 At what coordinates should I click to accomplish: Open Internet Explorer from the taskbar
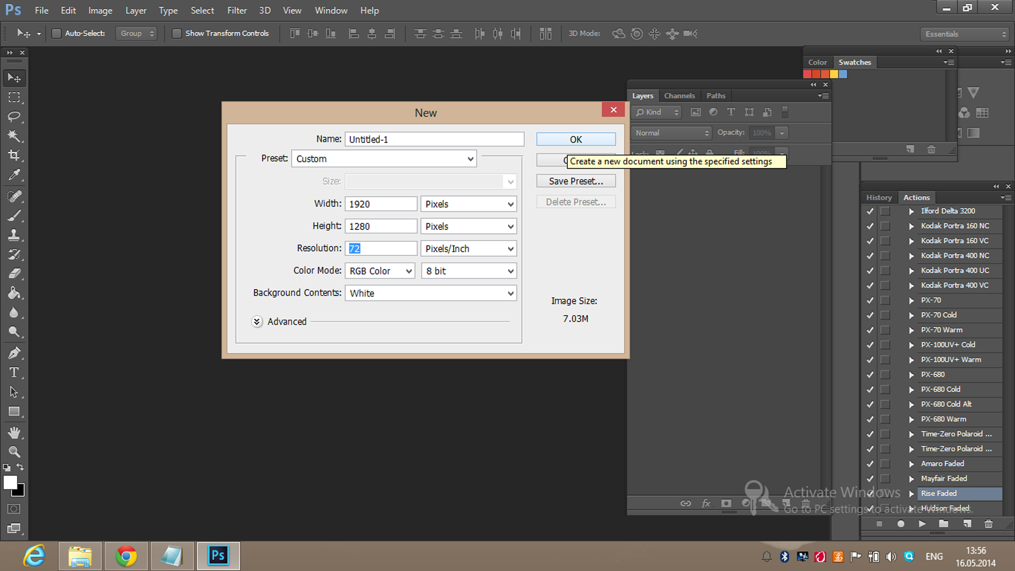34,556
